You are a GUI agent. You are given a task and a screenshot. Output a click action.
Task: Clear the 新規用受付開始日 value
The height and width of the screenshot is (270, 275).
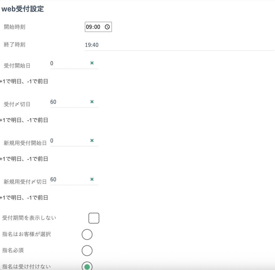[x=92, y=140]
